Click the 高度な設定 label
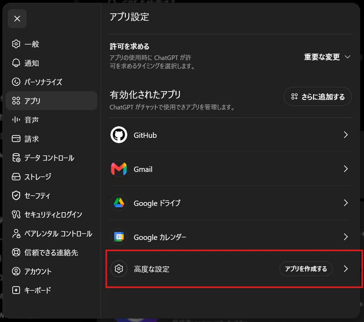This screenshot has height=322, width=364. (x=151, y=269)
